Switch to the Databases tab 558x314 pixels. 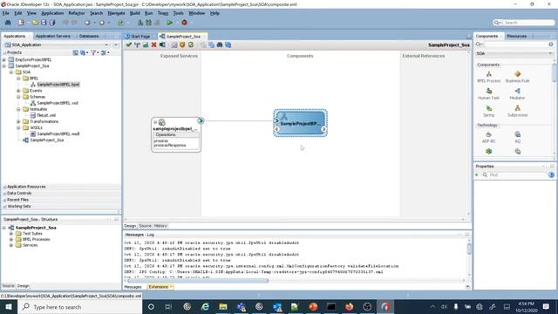click(x=89, y=37)
